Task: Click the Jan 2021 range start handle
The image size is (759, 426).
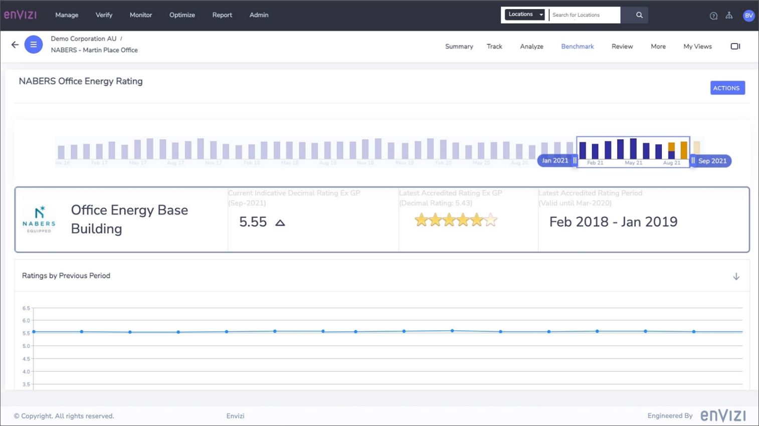Action: [x=558, y=161]
